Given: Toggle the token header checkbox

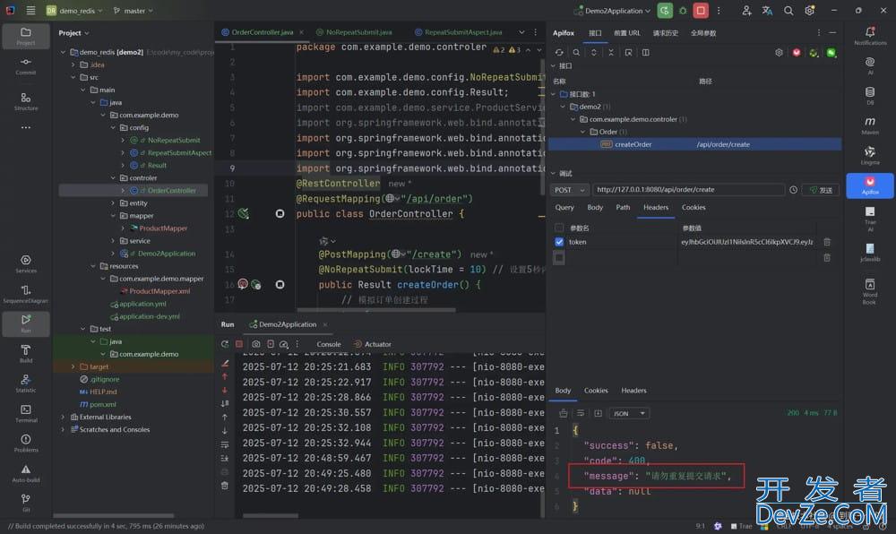Looking at the screenshot, I should point(559,242).
